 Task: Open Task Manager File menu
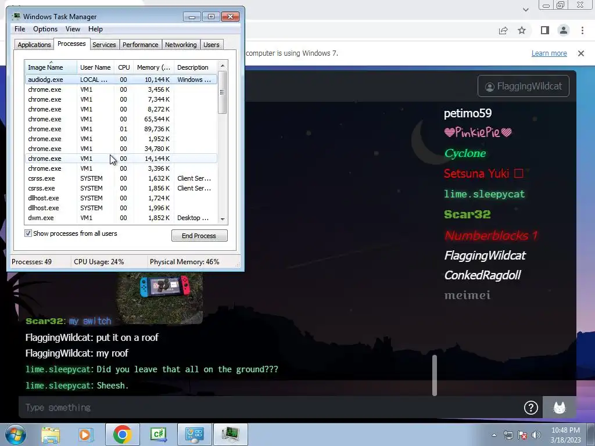pos(20,29)
